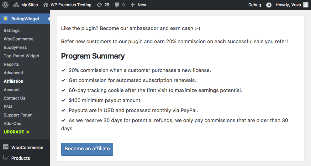
Task: Click Debug in the admin bar
Action: [x=255, y=5]
